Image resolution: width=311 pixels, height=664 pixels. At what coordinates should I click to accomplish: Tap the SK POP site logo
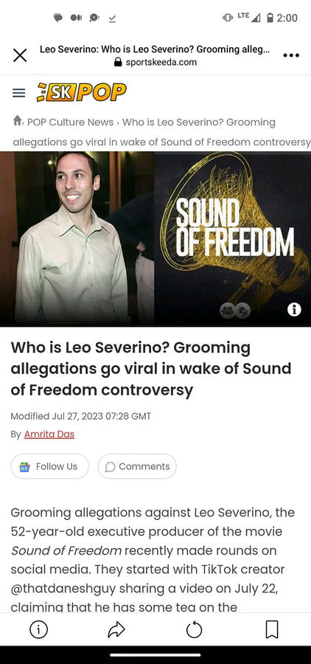point(81,92)
